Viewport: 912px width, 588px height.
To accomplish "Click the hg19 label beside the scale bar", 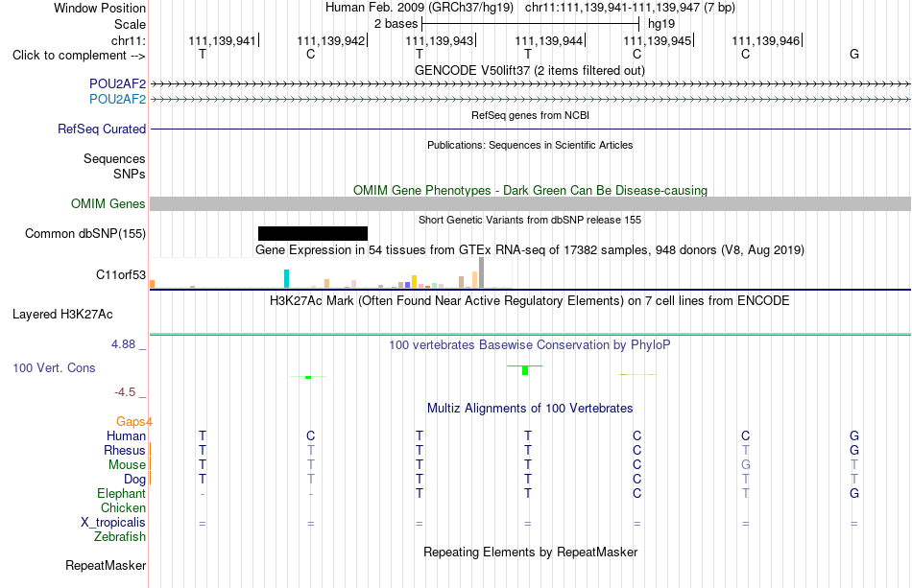I will click(661, 24).
